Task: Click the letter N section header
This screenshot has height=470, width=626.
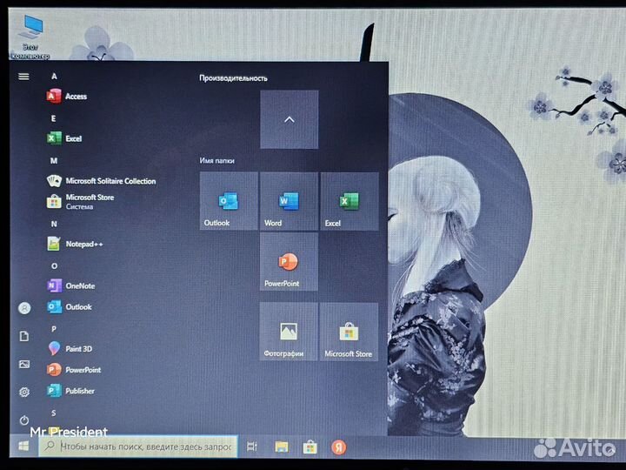Action: [54, 224]
